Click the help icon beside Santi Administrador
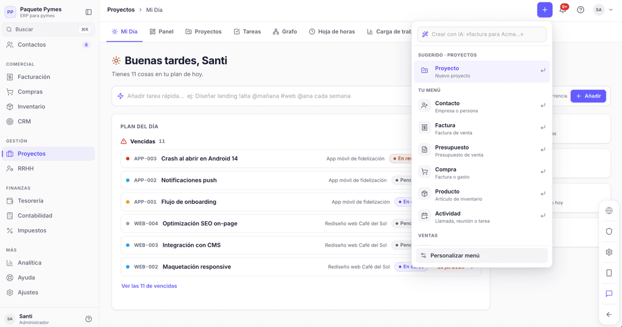Screen dimensions: 622x327 click(x=89, y=319)
